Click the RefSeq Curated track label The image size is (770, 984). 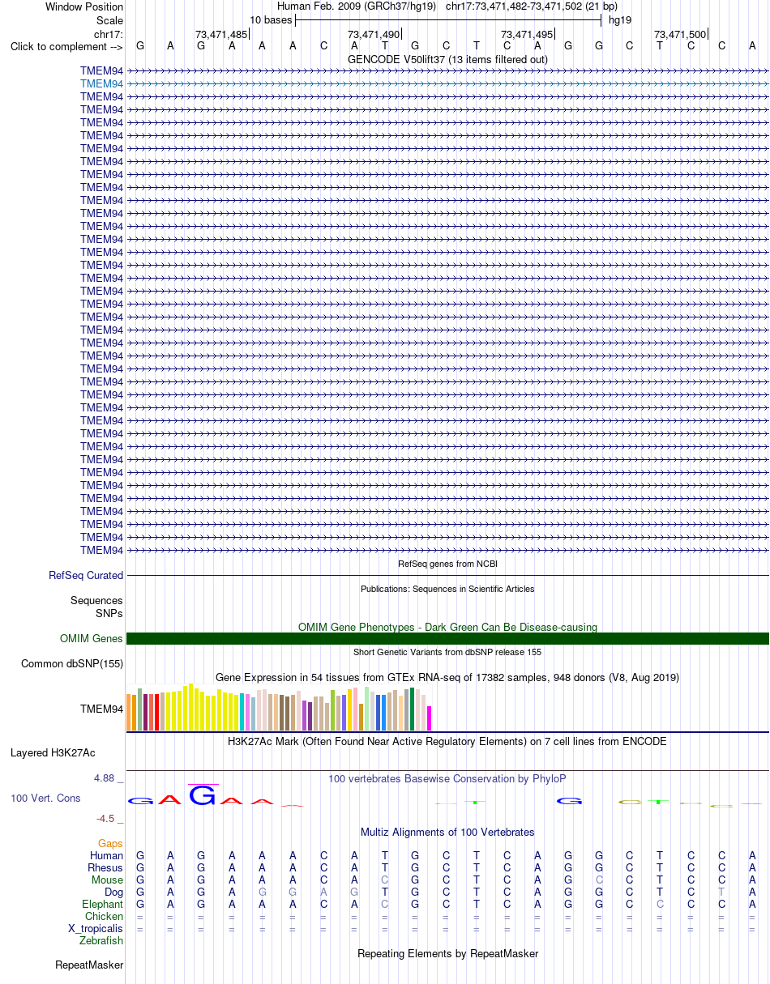pos(86,576)
